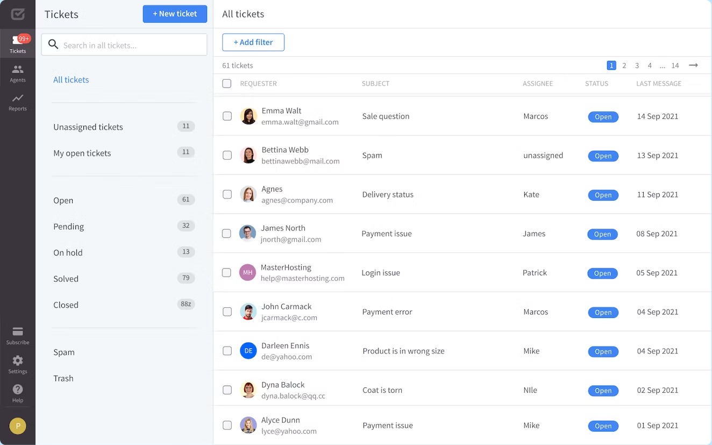Open the Add filter menu

click(253, 42)
